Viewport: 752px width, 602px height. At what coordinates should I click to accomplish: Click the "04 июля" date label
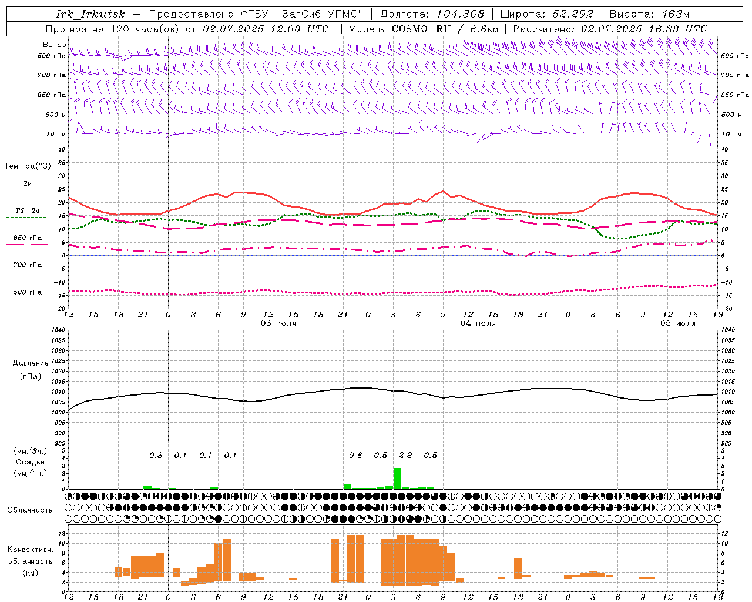coord(478,323)
